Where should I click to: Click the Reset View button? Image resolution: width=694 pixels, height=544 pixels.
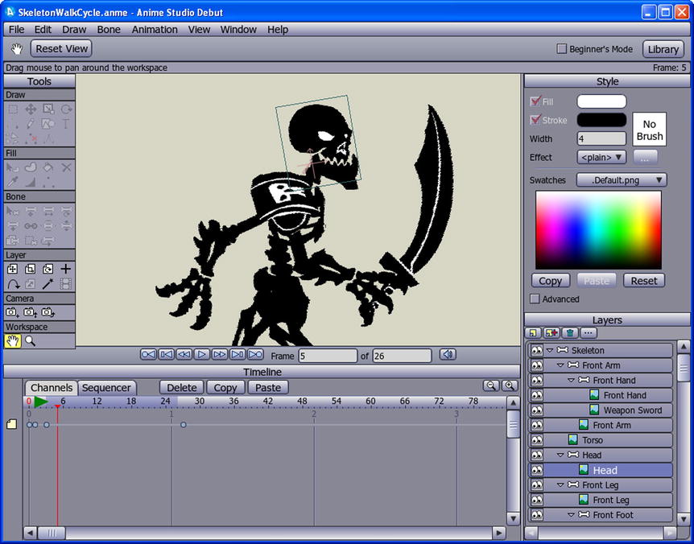coord(61,49)
